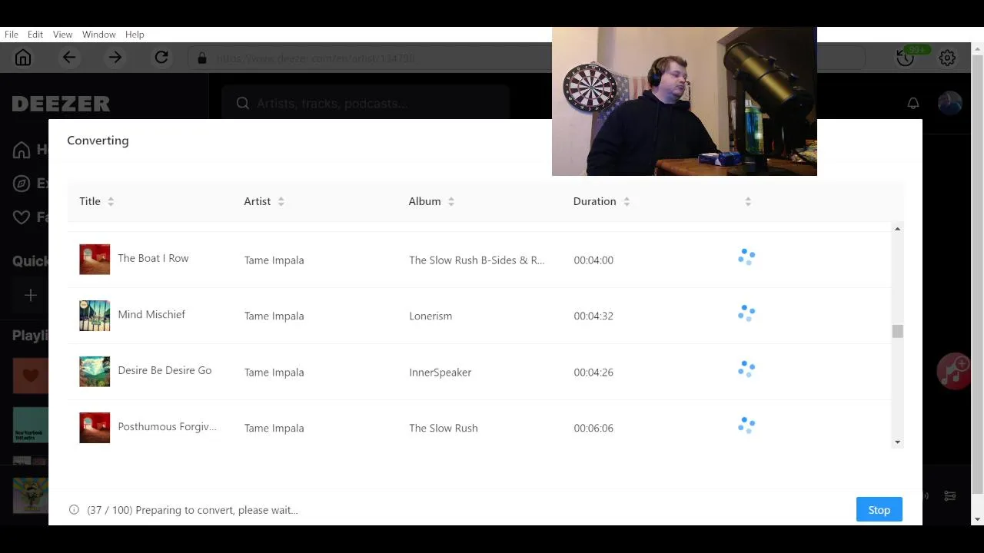Click the page scrollbar down arrow at far right
Image resolution: width=984 pixels, height=553 pixels.
[978, 519]
